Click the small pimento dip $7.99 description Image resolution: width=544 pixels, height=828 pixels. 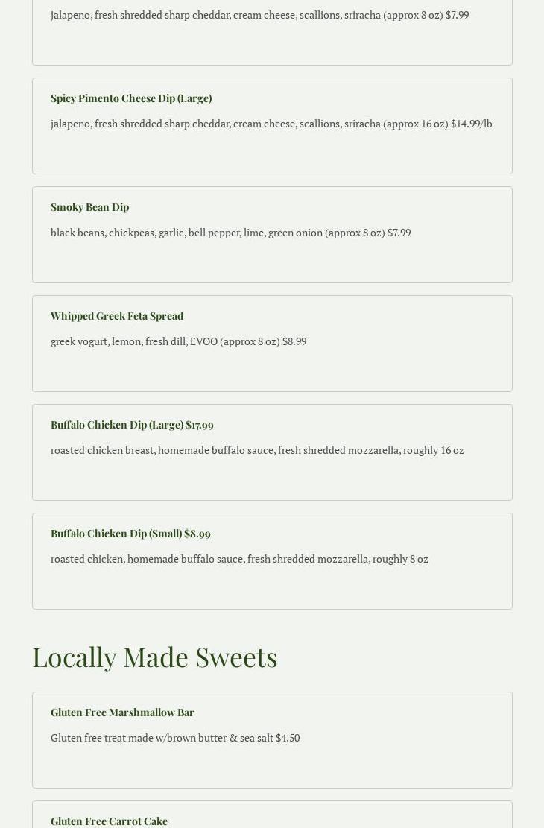(259, 15)
